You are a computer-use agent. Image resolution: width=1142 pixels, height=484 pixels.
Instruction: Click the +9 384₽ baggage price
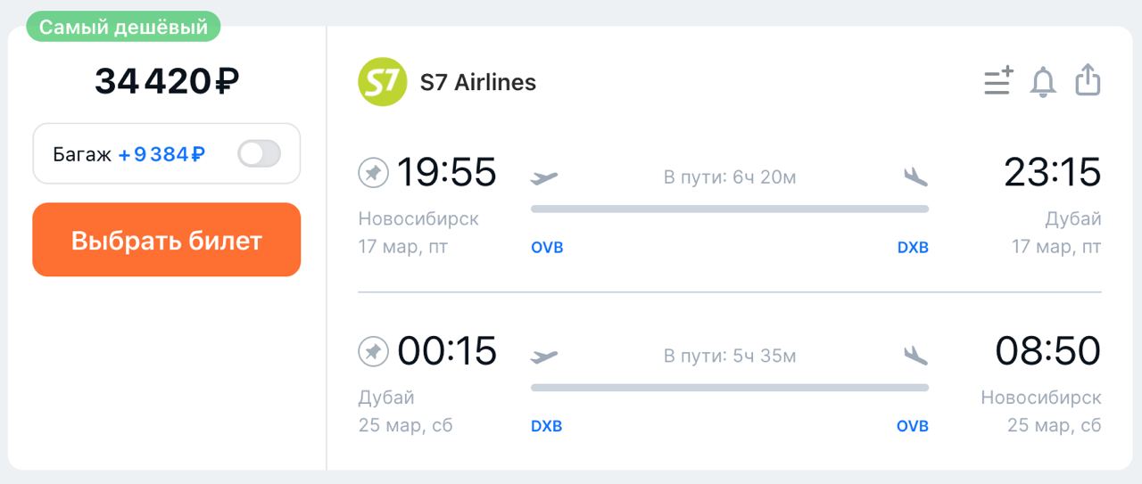point(161,154)
